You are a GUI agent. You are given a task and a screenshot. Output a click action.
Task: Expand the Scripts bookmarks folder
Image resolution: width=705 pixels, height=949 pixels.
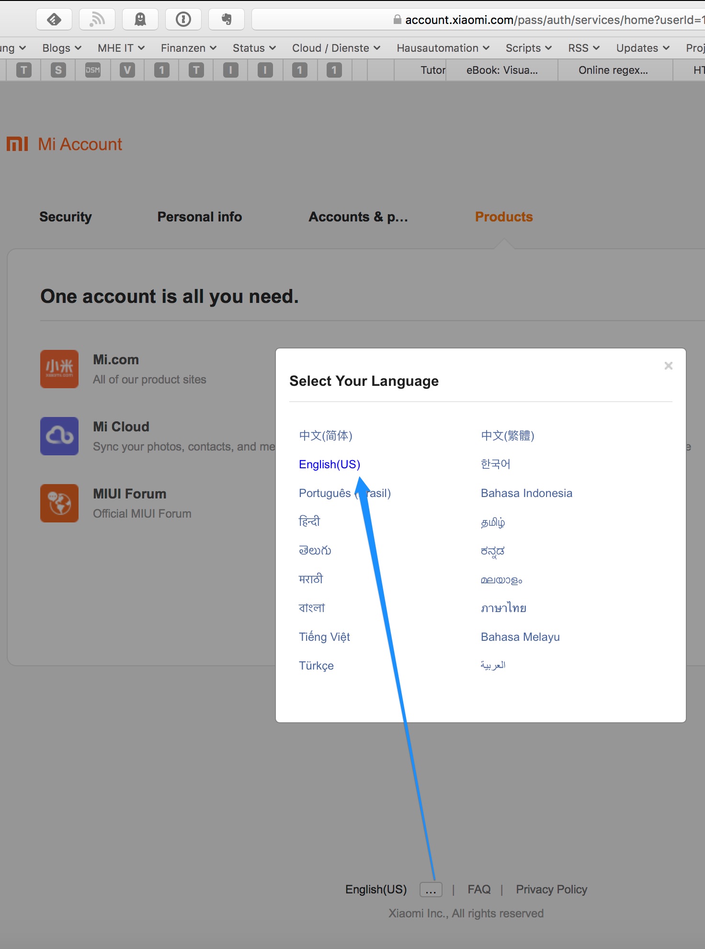529,48
